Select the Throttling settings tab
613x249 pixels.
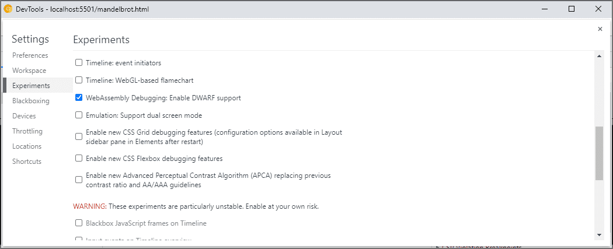point(27,131)
